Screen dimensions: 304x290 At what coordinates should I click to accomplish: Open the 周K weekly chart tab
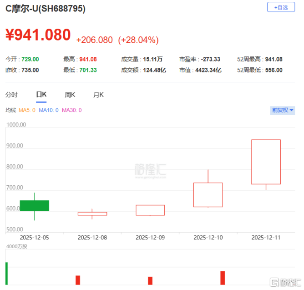70,95
